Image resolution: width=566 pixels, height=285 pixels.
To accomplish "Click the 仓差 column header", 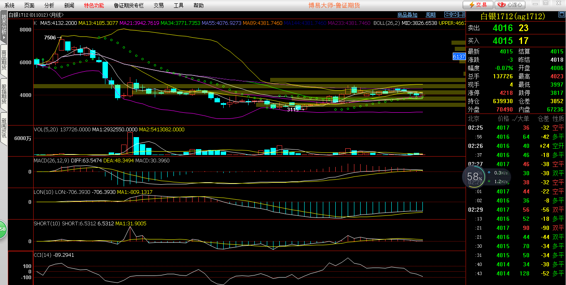I will coord(544,119).
